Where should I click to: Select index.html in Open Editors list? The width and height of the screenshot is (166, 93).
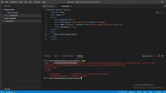point(13,16)
